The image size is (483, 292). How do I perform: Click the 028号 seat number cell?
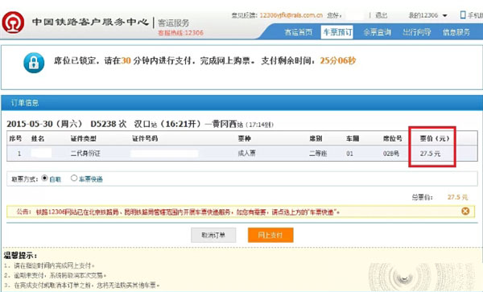coord(391,153)
